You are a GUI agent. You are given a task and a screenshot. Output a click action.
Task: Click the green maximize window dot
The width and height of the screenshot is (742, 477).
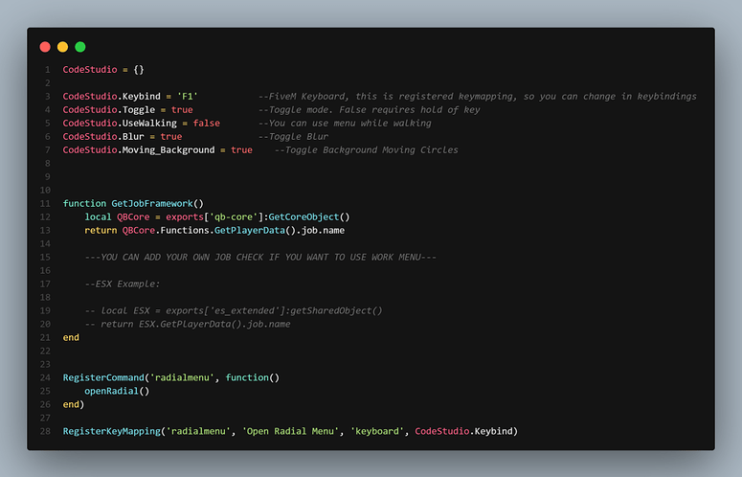point(80,46)
